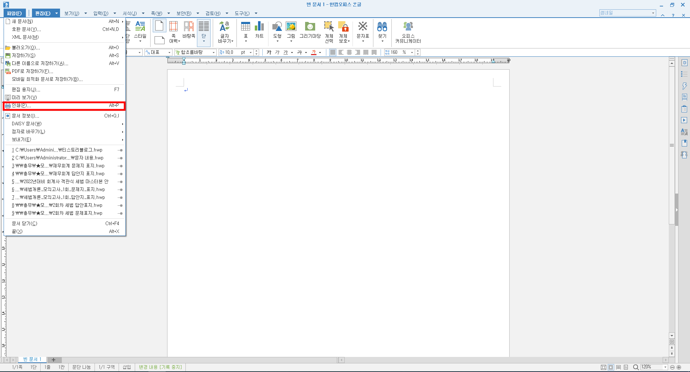Open recent file 2 문자 내용.hwp
This screenshot has width=690, height=372.
[x=64, y=158]
